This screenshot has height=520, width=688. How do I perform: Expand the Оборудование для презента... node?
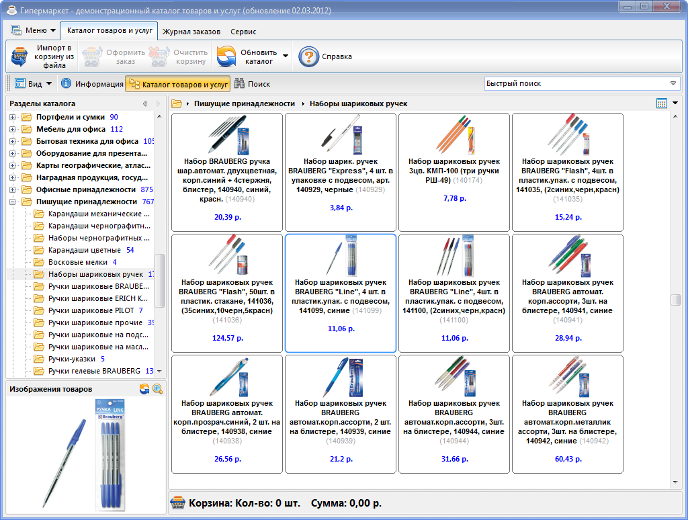click(13, 154)
